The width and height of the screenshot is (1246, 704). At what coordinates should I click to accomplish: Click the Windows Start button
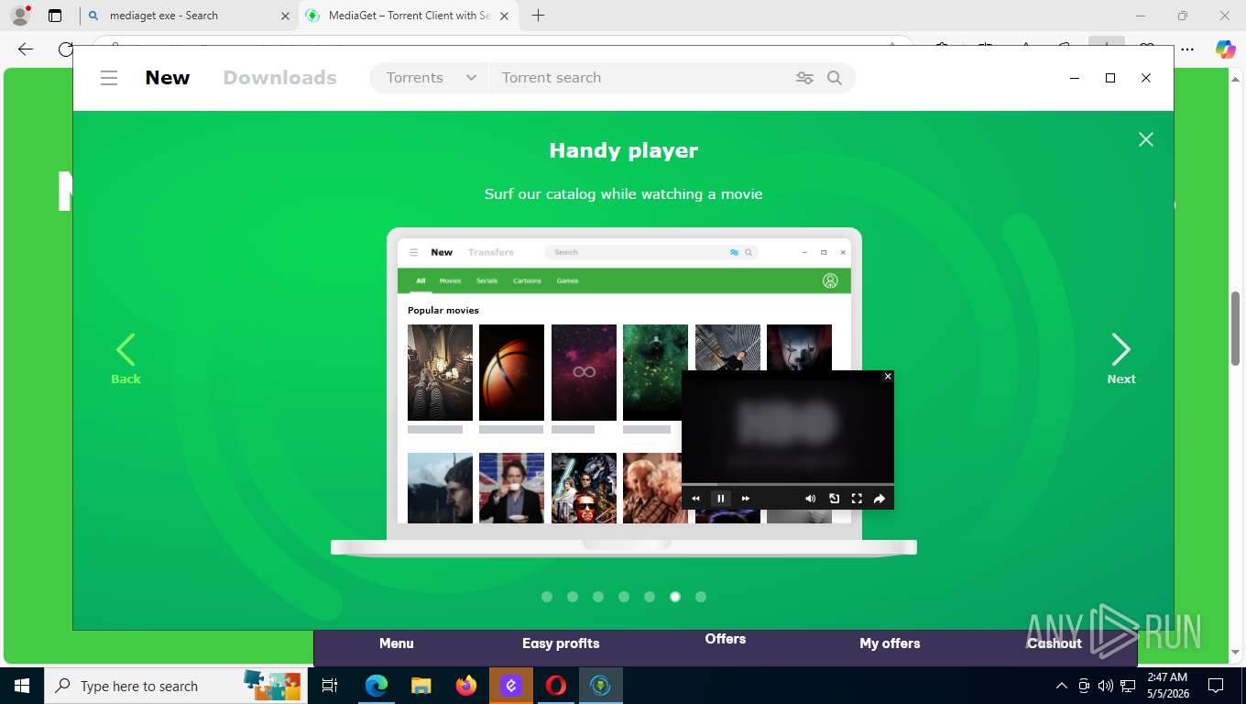pyautogui.click(x=22, y=686)
